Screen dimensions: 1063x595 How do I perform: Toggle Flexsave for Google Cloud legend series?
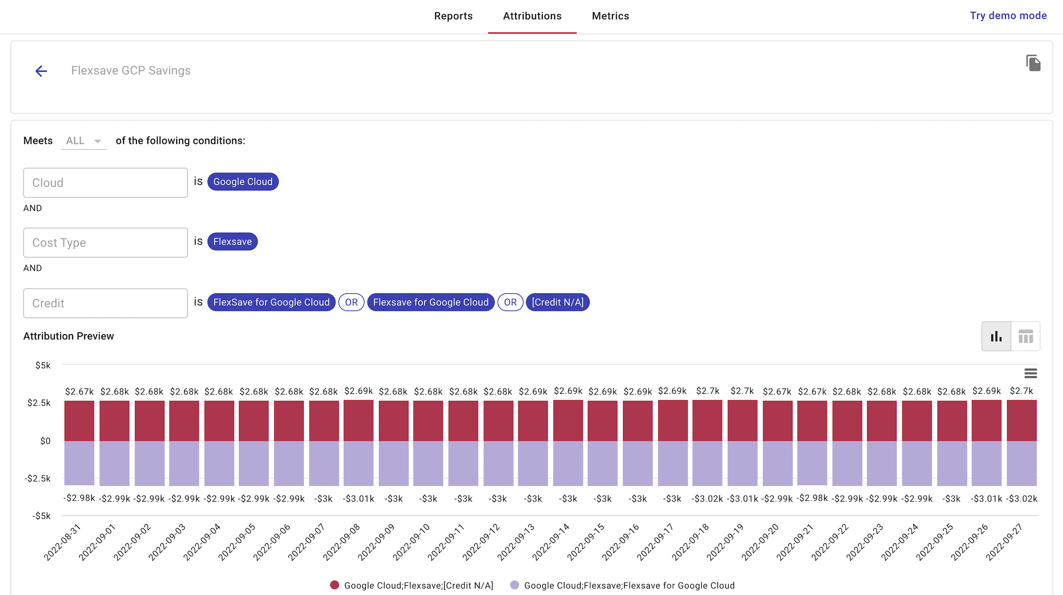pyautogui.click(x=629, y=585)
